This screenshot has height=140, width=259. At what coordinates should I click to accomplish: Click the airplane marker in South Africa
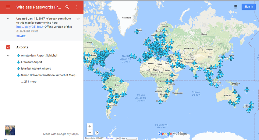click(160, 101)
